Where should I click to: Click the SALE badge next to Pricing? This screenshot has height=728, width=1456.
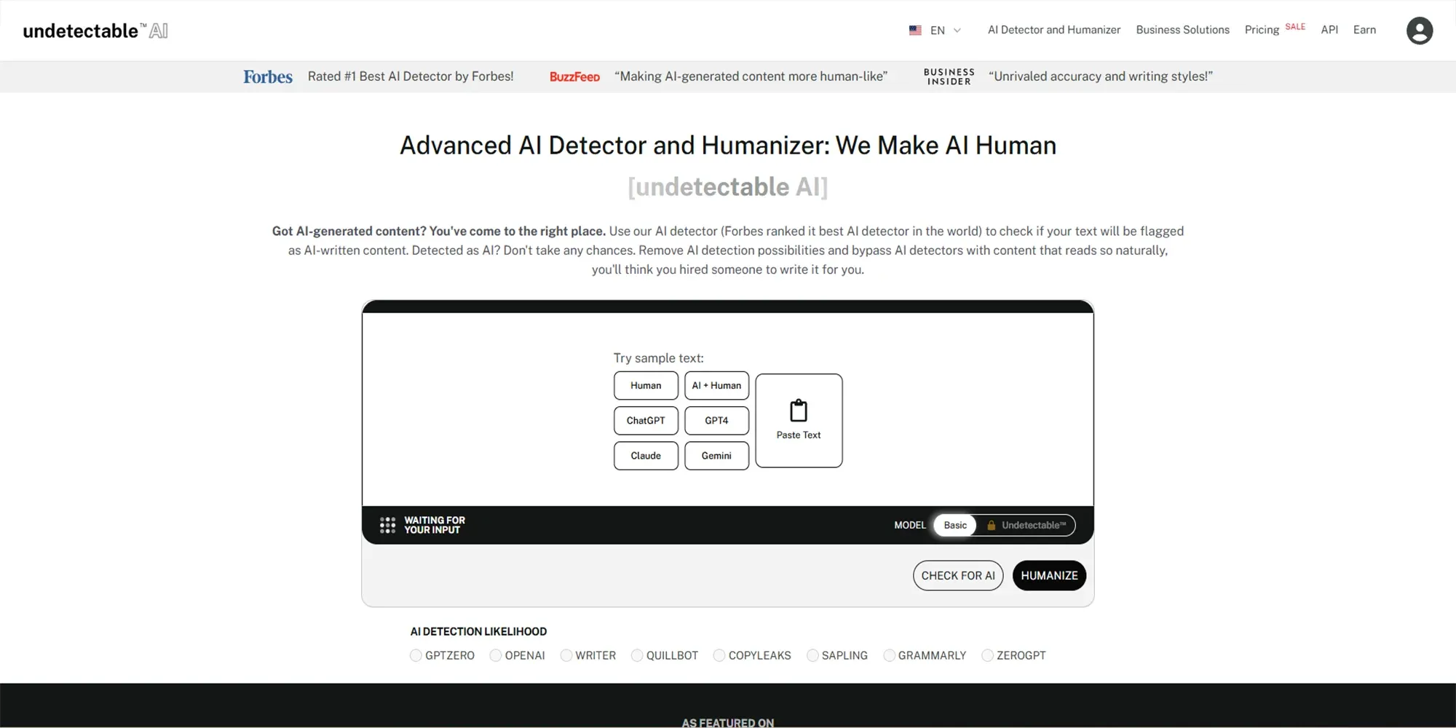[x=1295, y=27]
